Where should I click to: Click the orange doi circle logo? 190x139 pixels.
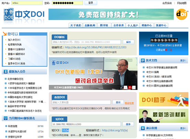point(182,14)
